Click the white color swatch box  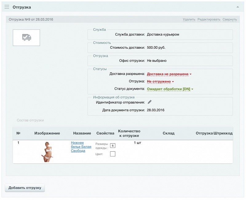pos(113,154)
